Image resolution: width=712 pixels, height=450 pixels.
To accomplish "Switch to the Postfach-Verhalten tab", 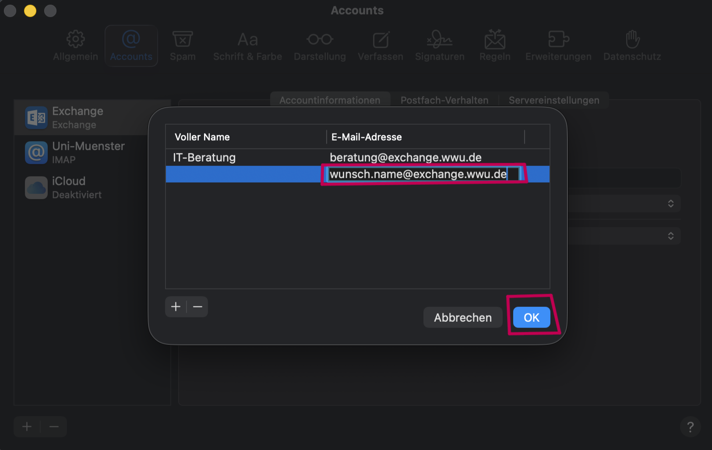I will click(444, 100).
